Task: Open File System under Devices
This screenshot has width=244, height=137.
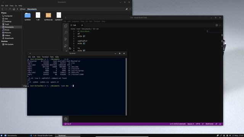Action: (x=8, y=44)
